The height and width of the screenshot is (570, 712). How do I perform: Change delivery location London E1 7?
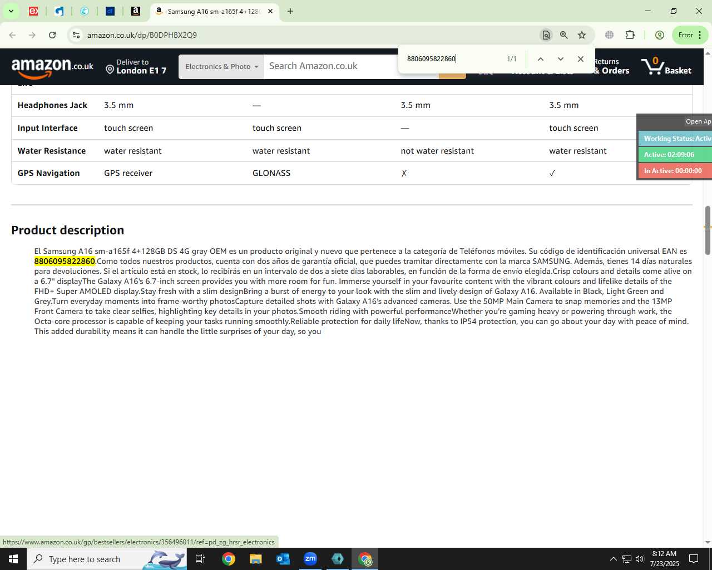136,66
